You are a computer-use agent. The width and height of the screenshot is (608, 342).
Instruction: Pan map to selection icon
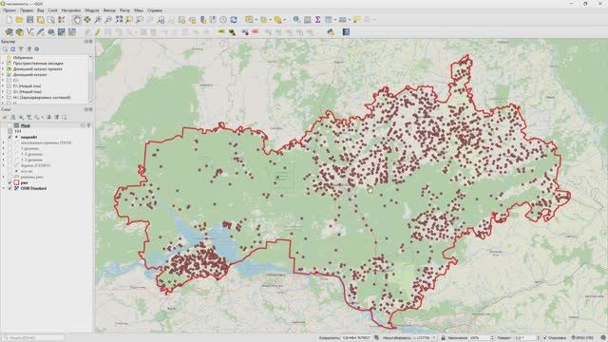[x=87, y=19]
